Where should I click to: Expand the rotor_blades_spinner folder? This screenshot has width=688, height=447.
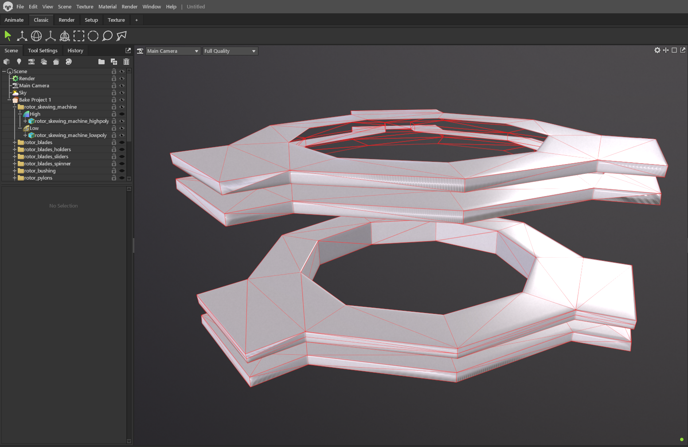tap(15, 164)
